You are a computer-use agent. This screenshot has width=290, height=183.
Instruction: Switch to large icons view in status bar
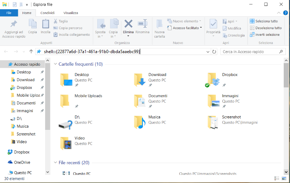coord(284,179)
